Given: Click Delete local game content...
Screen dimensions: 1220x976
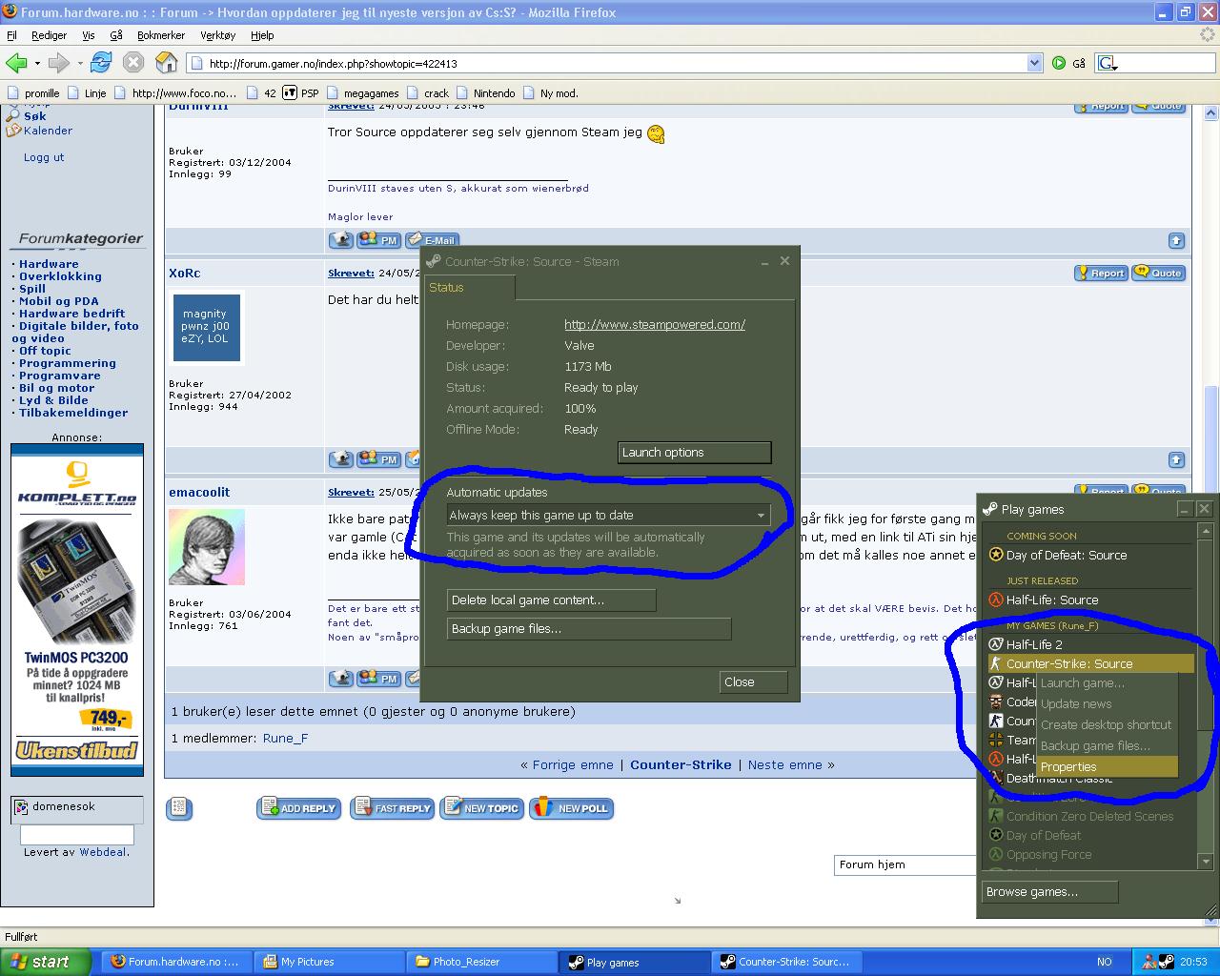Looking at the screenshot, I should [x=551, y=600].
